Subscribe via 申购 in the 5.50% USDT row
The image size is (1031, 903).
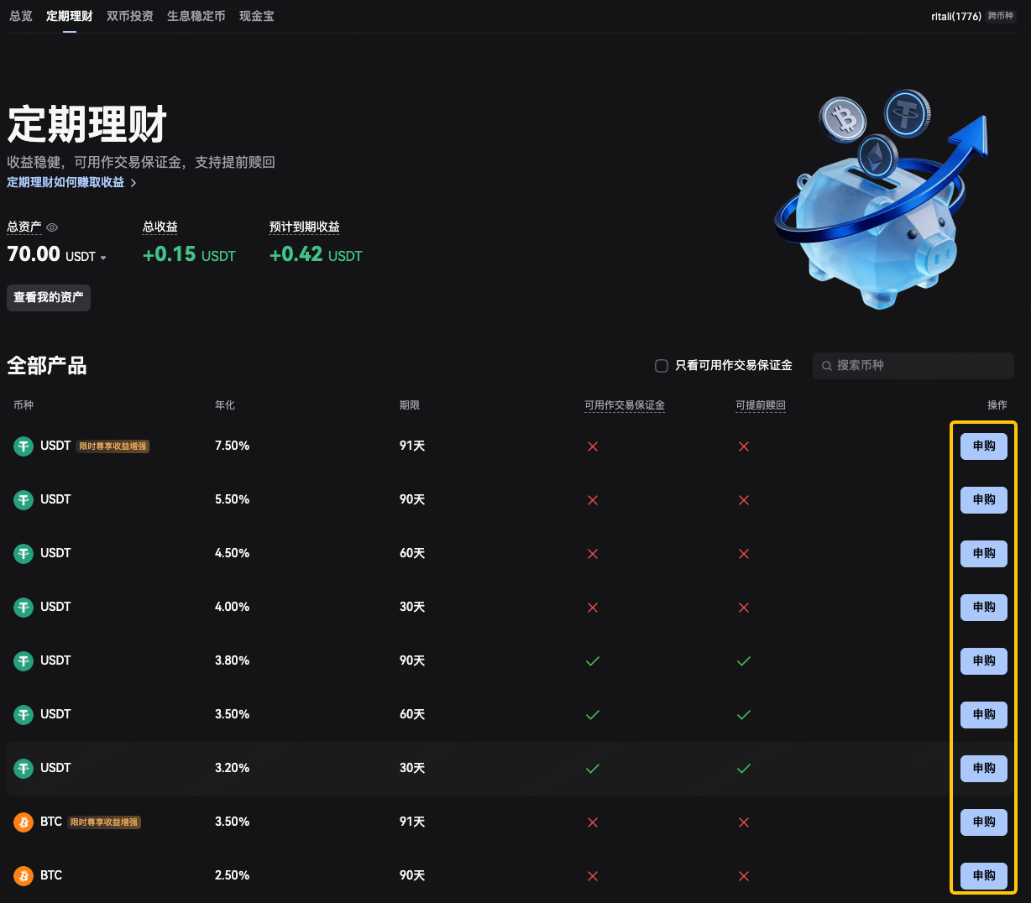point(984,500)
